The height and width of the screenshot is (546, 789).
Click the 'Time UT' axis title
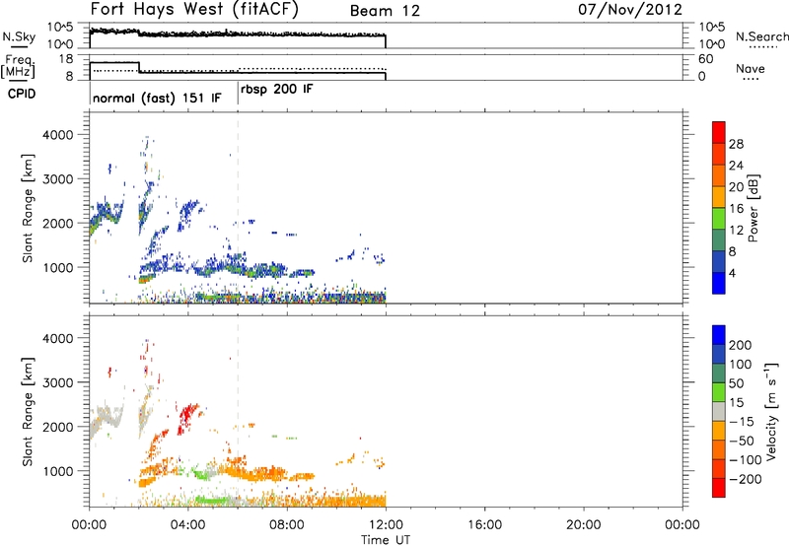coord(386,540)
